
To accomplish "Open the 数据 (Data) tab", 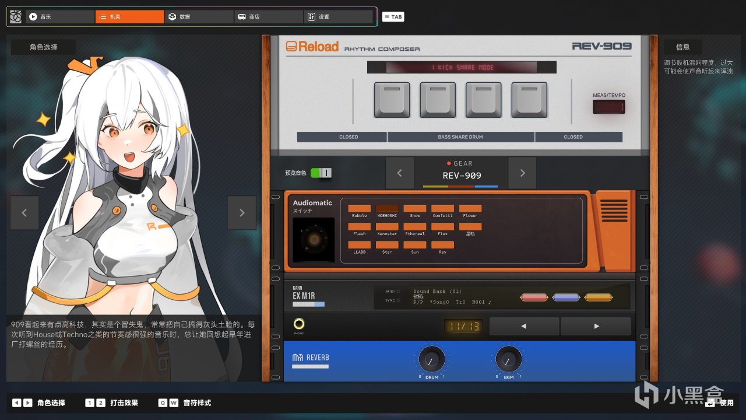I will pos(199,17).
